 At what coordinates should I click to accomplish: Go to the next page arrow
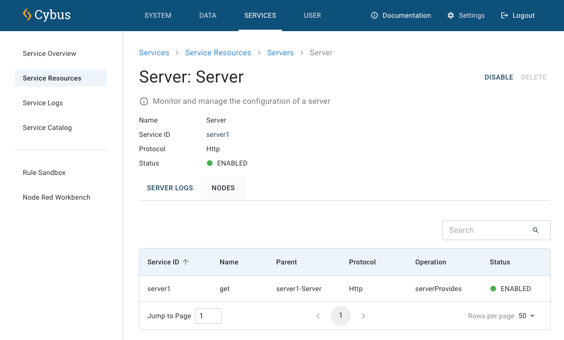click(x=364, y=316)
